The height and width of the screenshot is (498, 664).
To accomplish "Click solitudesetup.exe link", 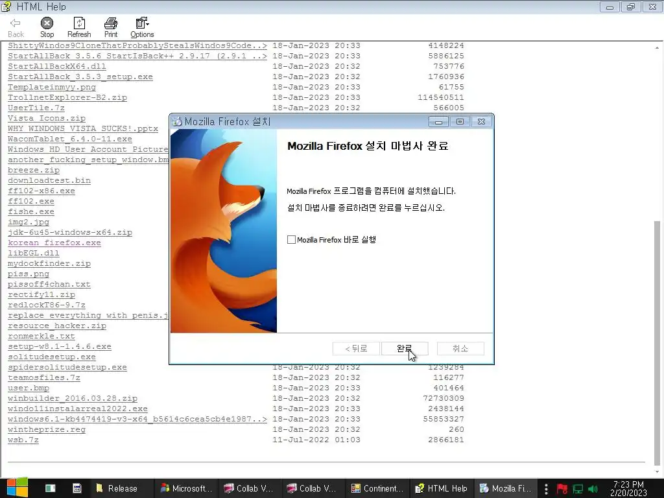I will tap(52, 357).
